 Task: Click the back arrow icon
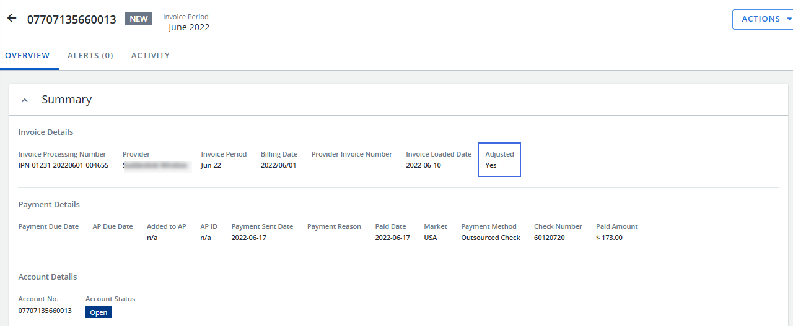pos(12,19)
